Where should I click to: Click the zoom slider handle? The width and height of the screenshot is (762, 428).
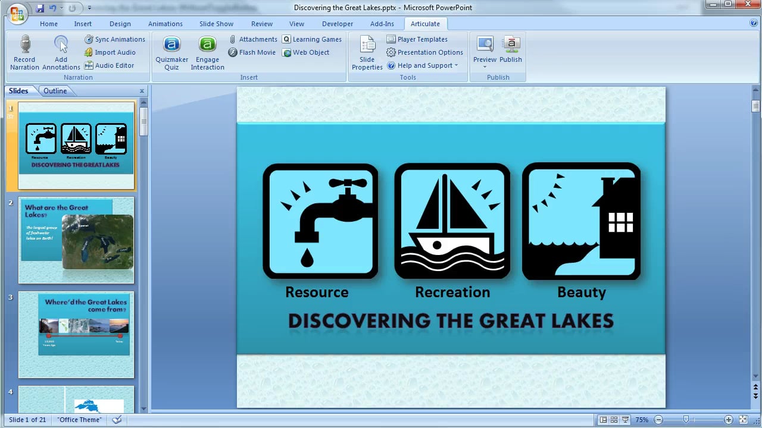point(686,420)
